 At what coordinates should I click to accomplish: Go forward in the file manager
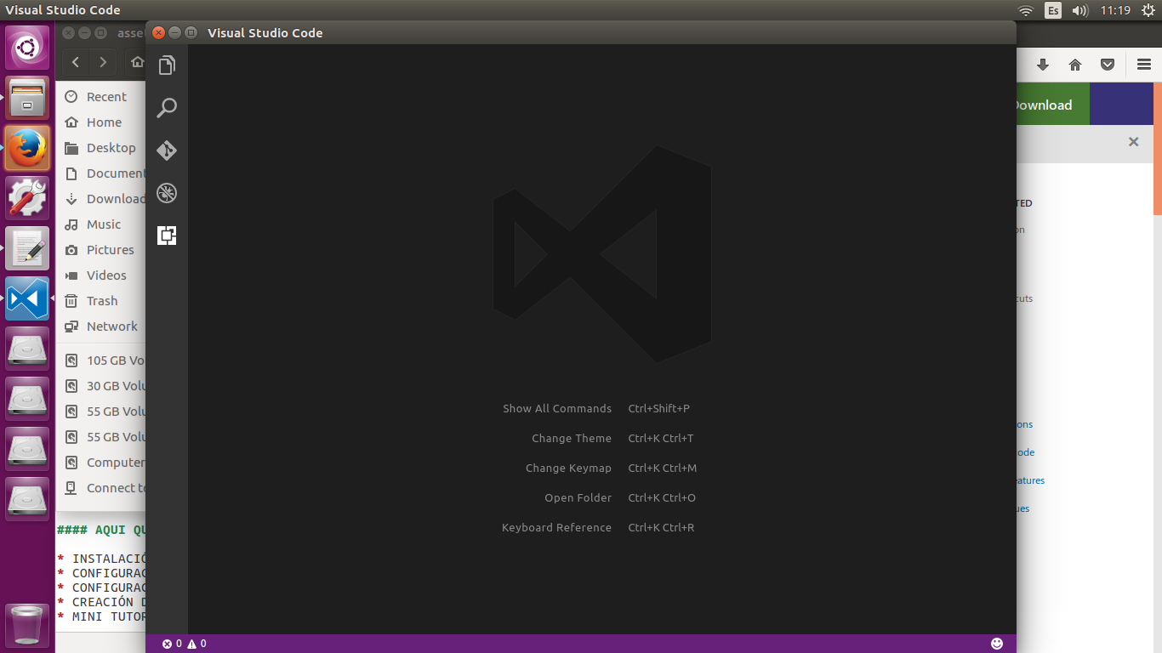tap(103, 62)
